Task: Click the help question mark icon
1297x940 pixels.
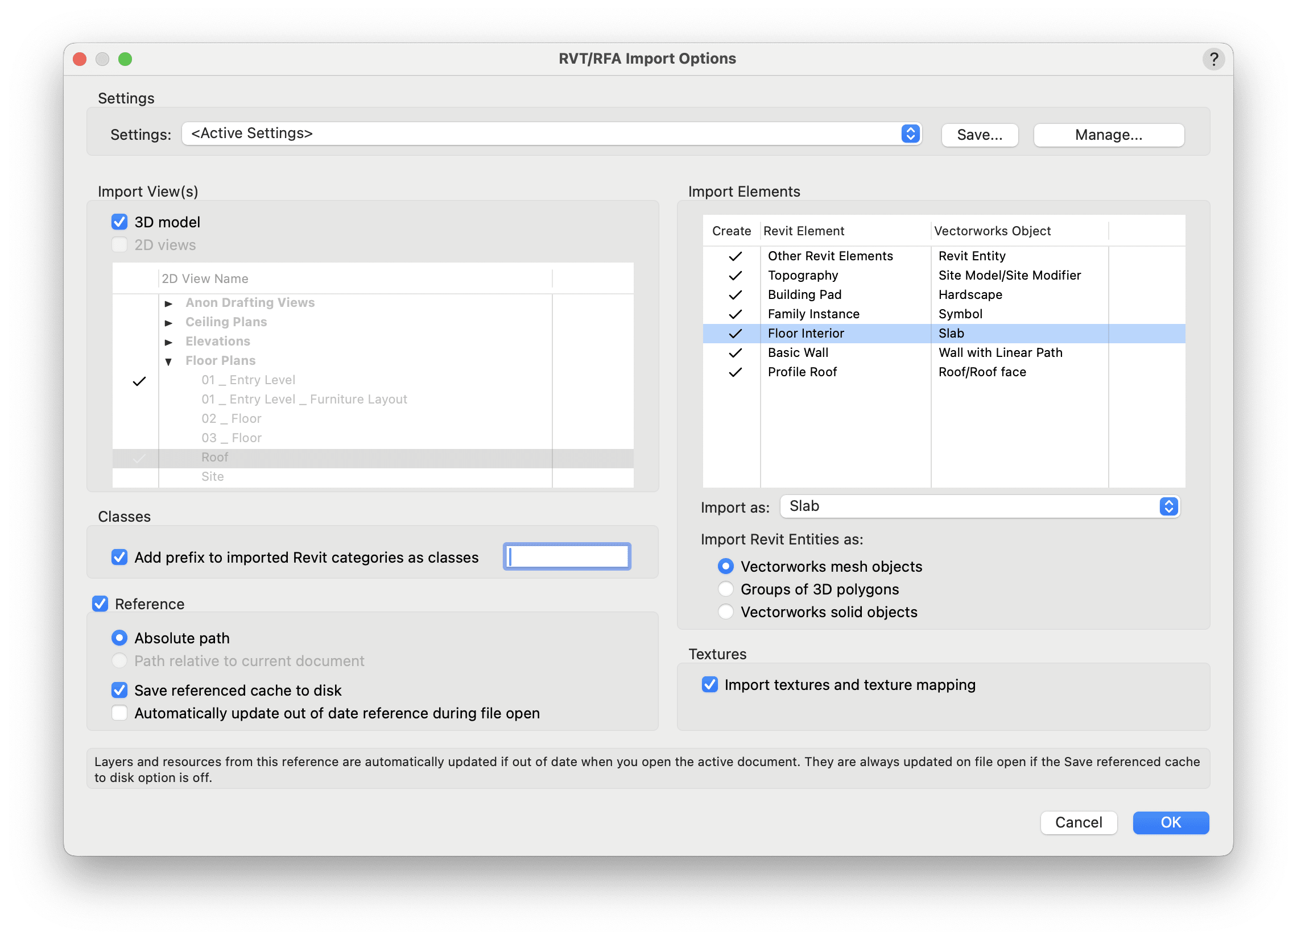Action: [x=1213, y=59]
